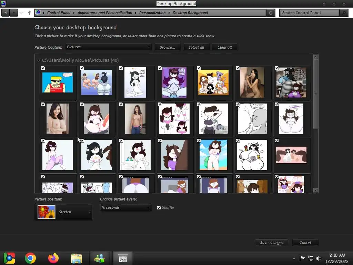Expand arrow after Appearance and Personalization breadcrumb
This screenshot has width=353, height=265.
(x=135, y=13)
